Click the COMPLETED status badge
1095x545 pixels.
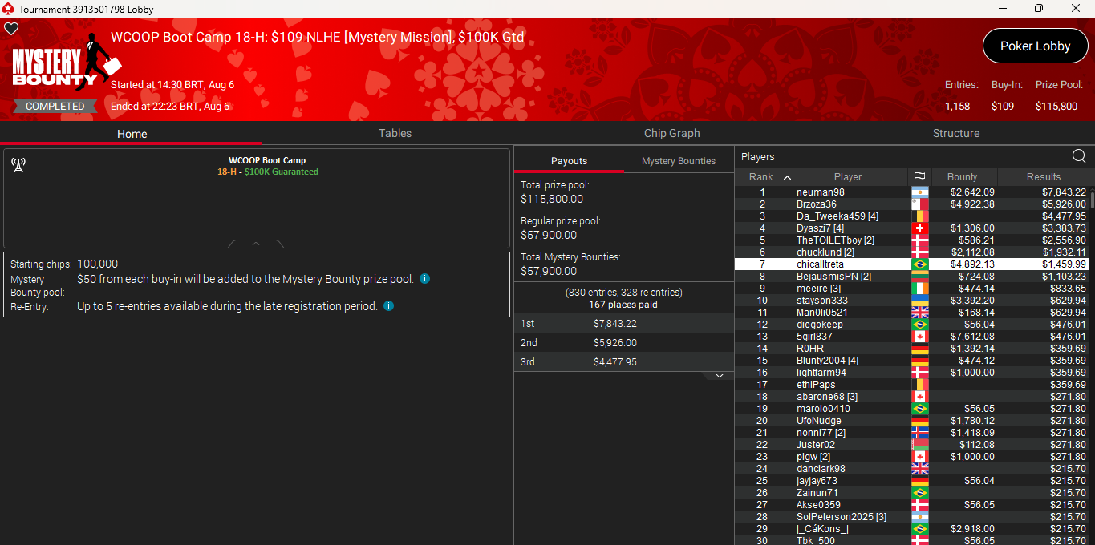(x=55, y=106)
